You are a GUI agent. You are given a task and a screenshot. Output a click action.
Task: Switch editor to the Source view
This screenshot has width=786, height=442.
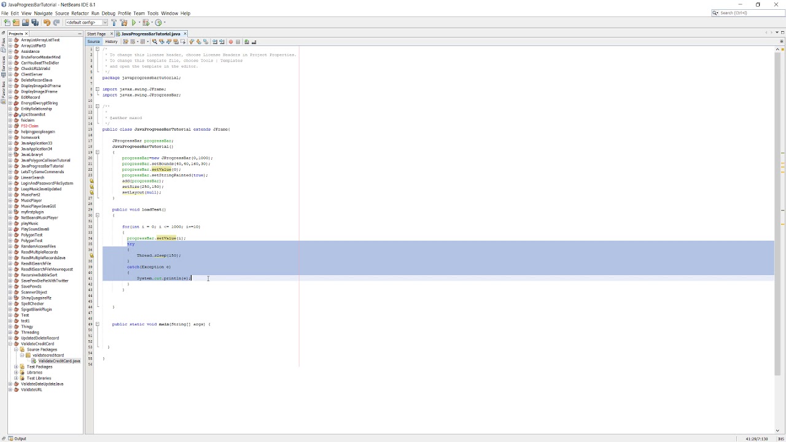(x=93, y=42)
